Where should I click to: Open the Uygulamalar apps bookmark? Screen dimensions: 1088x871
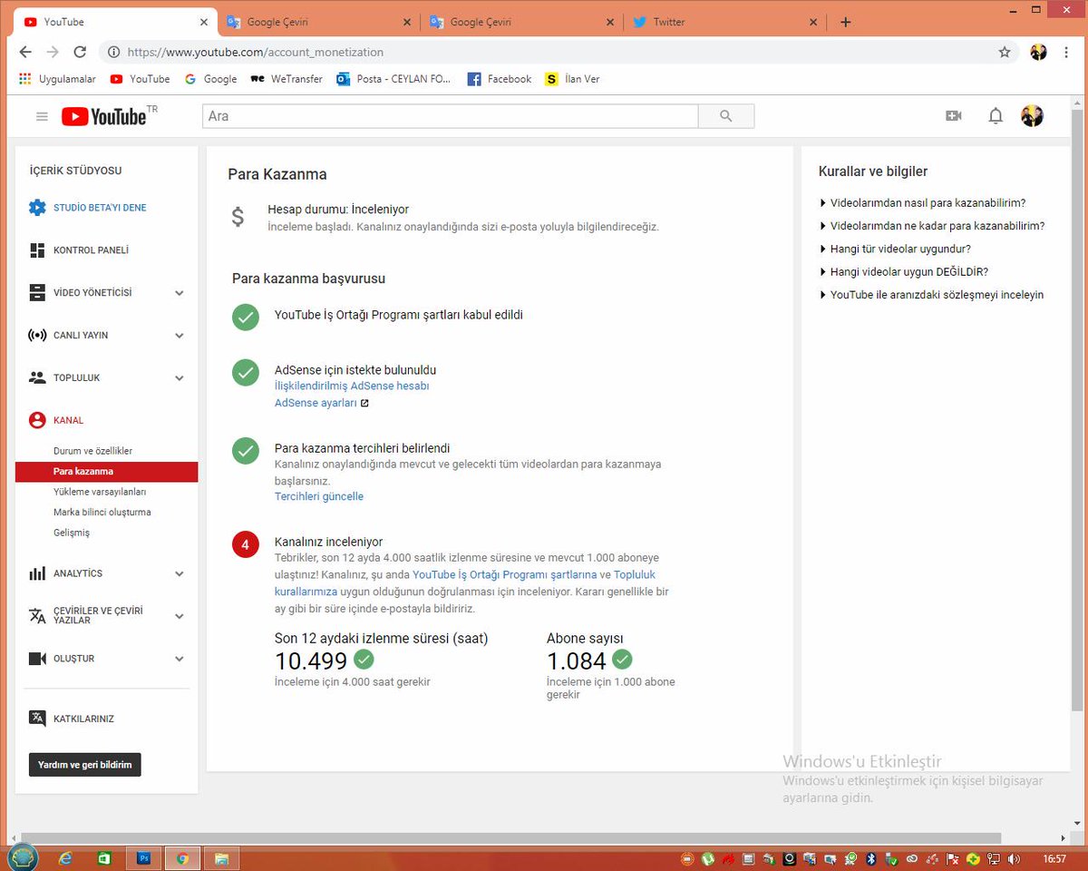[x=57, y=79]
